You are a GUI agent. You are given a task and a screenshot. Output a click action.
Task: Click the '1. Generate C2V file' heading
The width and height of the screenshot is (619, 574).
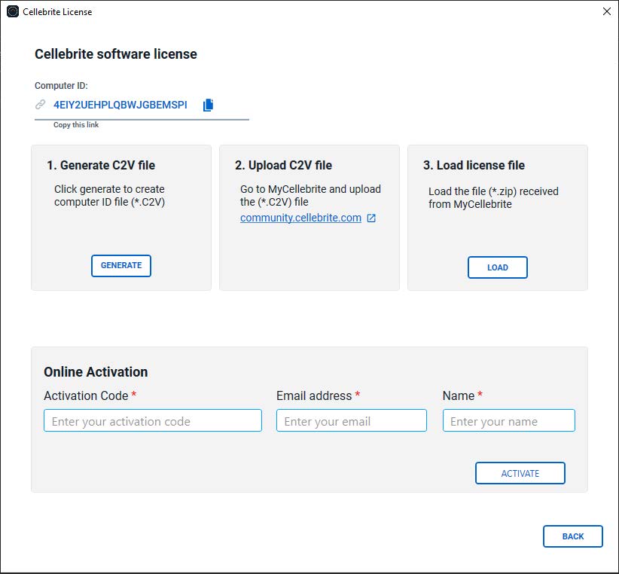point(101,165)
